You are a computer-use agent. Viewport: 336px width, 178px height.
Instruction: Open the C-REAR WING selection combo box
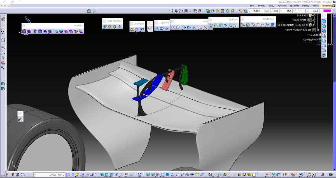point(49,175)
